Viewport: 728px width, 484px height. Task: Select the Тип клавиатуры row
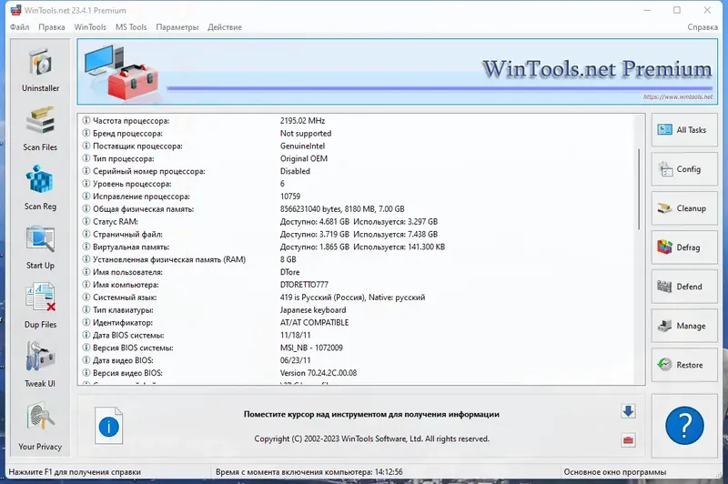pos(357,309)
